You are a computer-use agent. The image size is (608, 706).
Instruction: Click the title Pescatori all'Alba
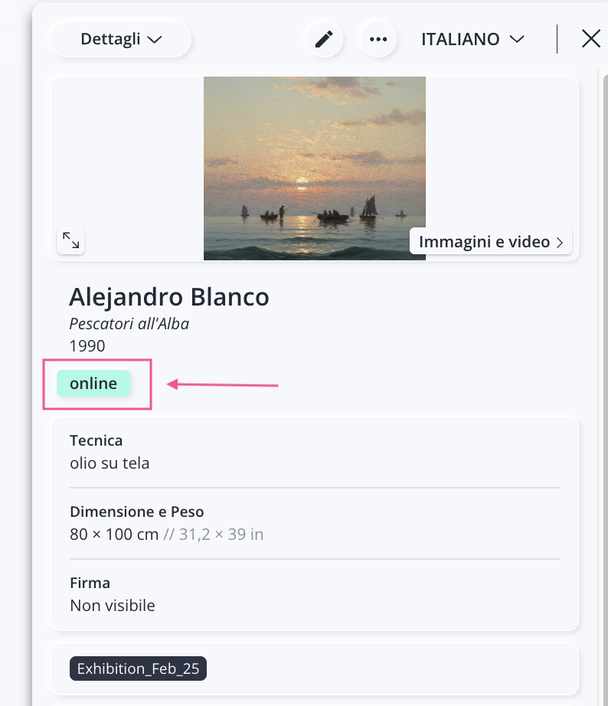[129, 324]
